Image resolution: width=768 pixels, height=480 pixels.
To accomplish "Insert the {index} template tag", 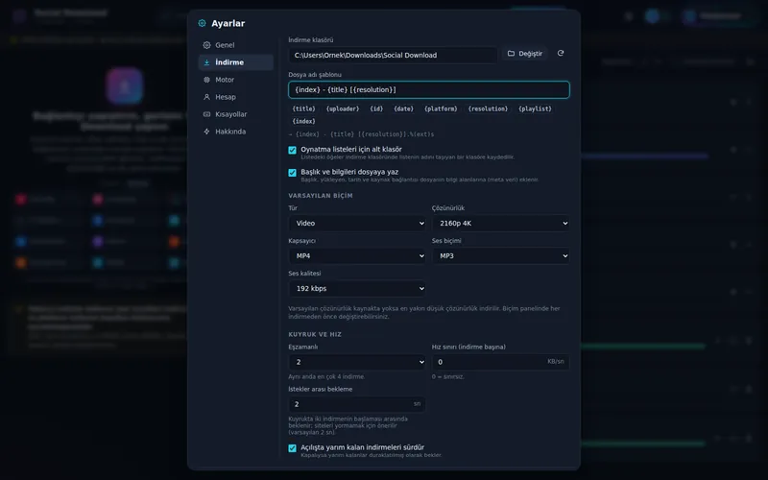I will (303, 121).
